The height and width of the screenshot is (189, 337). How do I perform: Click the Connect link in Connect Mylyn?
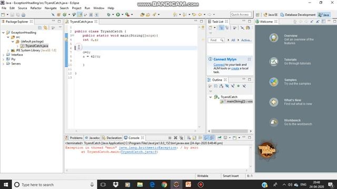[x=219, y=65]
